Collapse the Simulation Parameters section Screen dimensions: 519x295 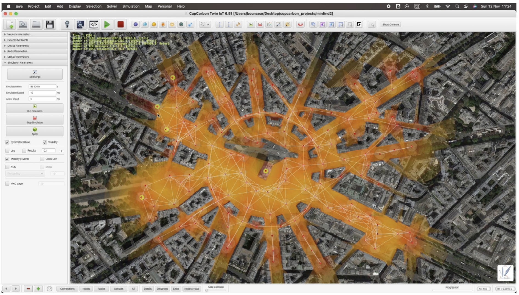pos(20,63)
